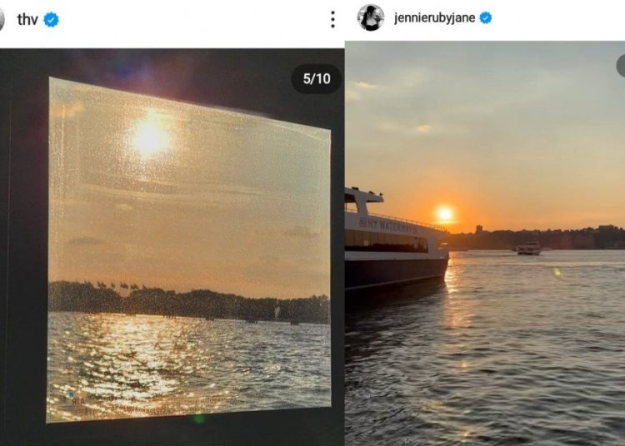Open the thv username link
The width and height of the screenshot is (625, 446).
pyautogui.click(x=28, y=19)
